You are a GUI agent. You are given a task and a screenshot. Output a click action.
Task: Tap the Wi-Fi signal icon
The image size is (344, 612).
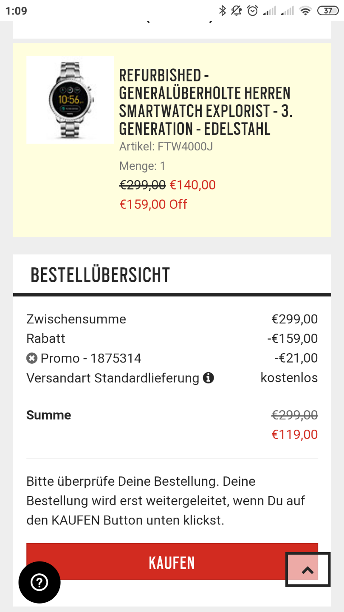click(x=305, y=11)
